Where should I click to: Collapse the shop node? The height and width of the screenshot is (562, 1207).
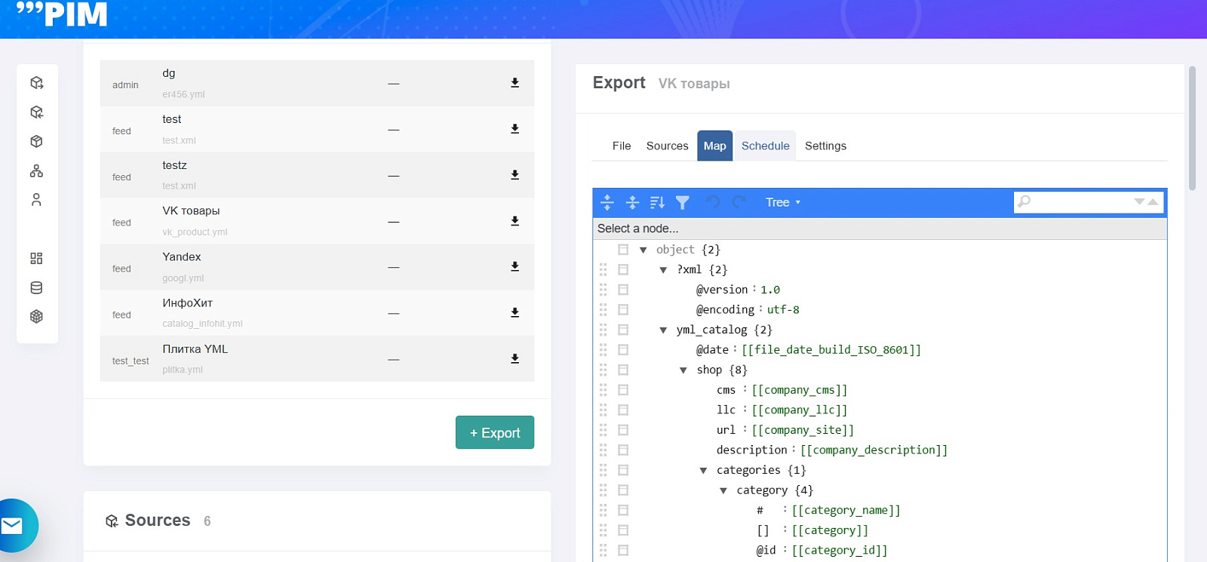point(683,370)
